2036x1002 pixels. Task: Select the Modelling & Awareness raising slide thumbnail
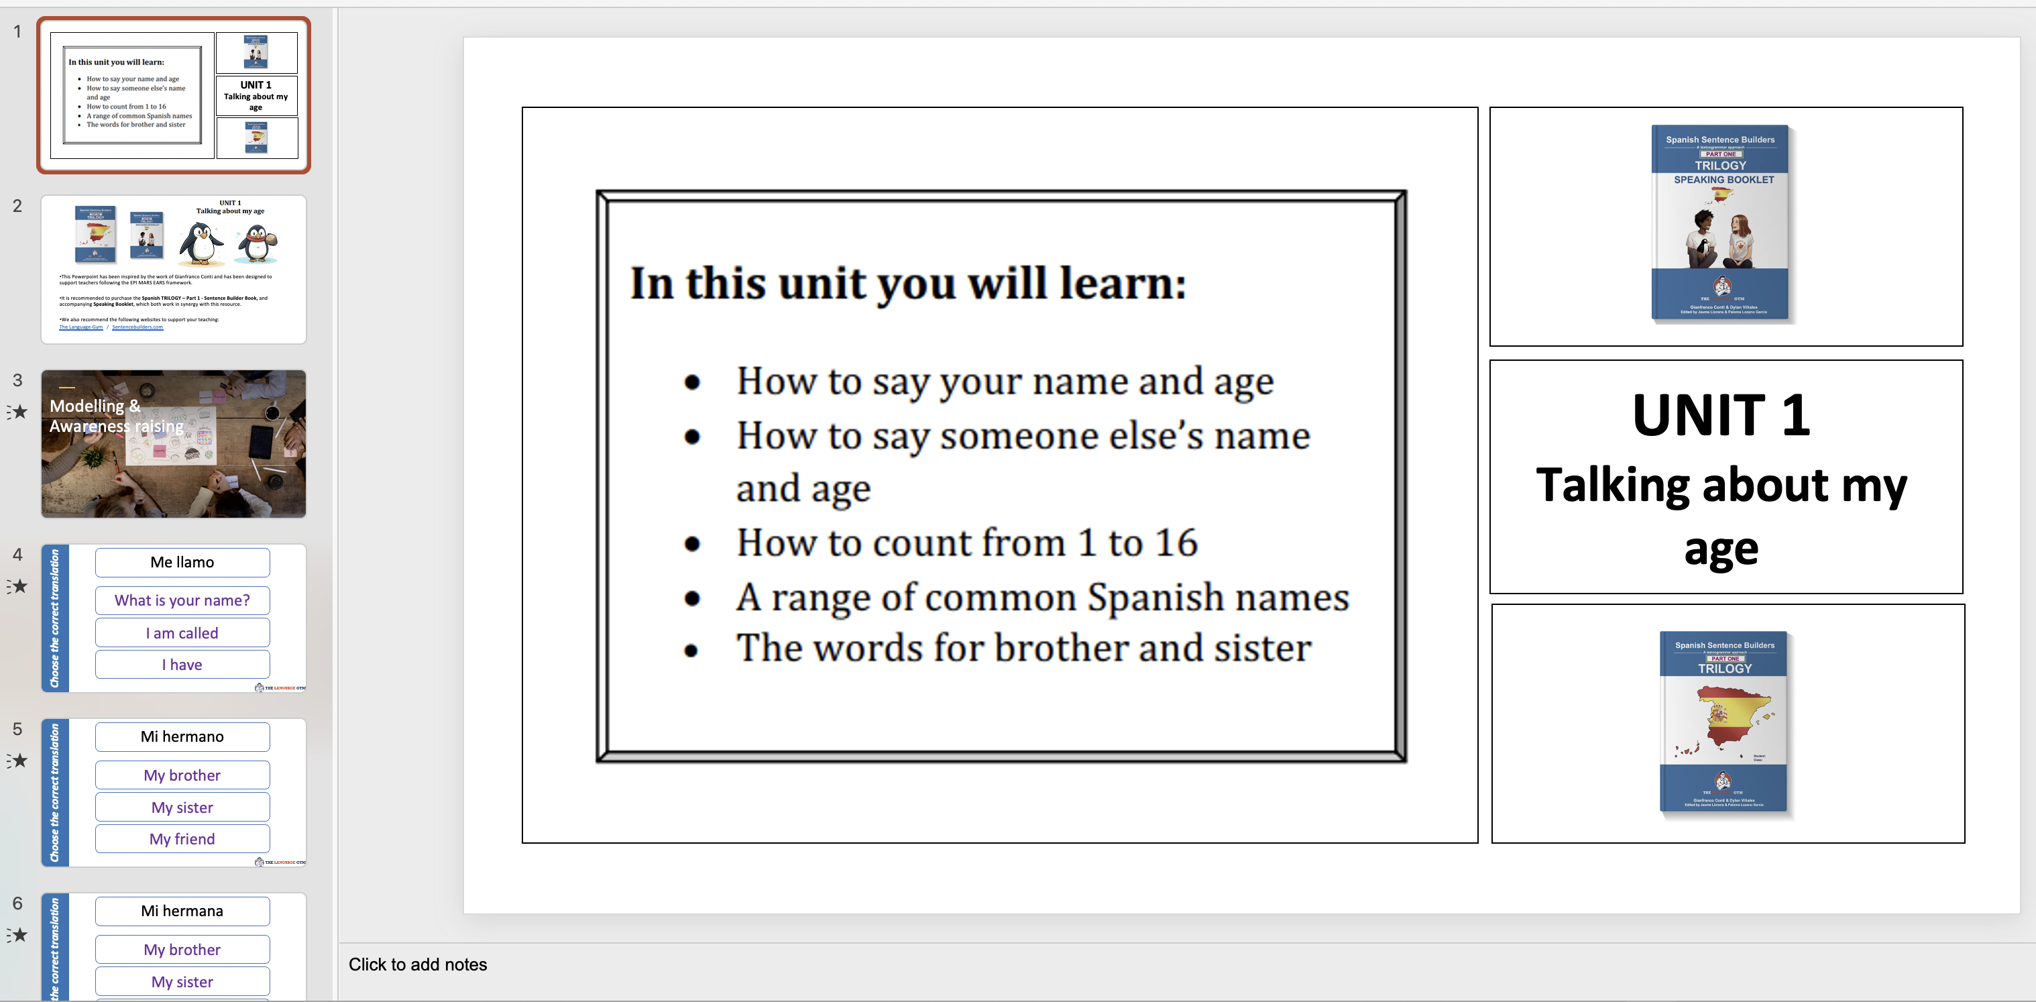(173, 443)
